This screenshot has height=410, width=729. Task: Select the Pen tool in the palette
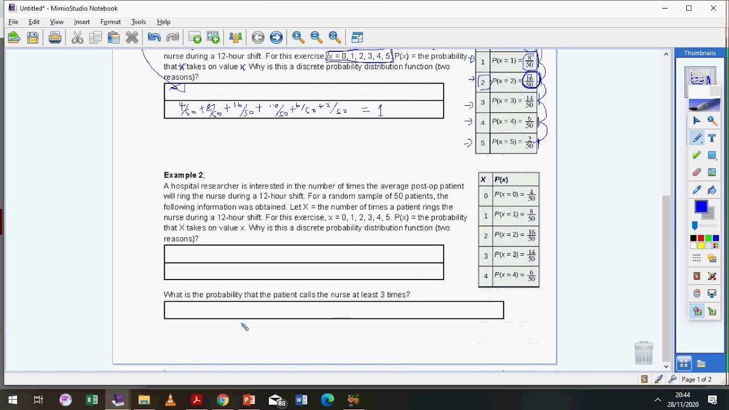697,138
